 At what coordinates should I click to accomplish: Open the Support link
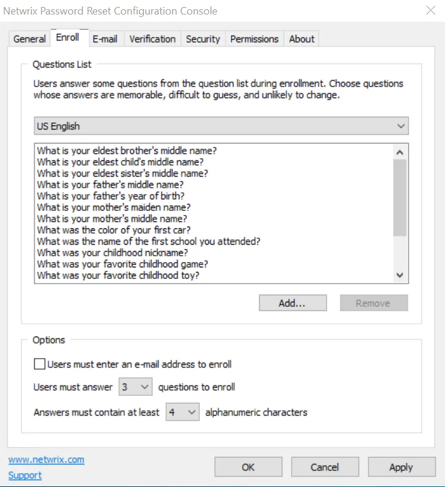point(25,475)
